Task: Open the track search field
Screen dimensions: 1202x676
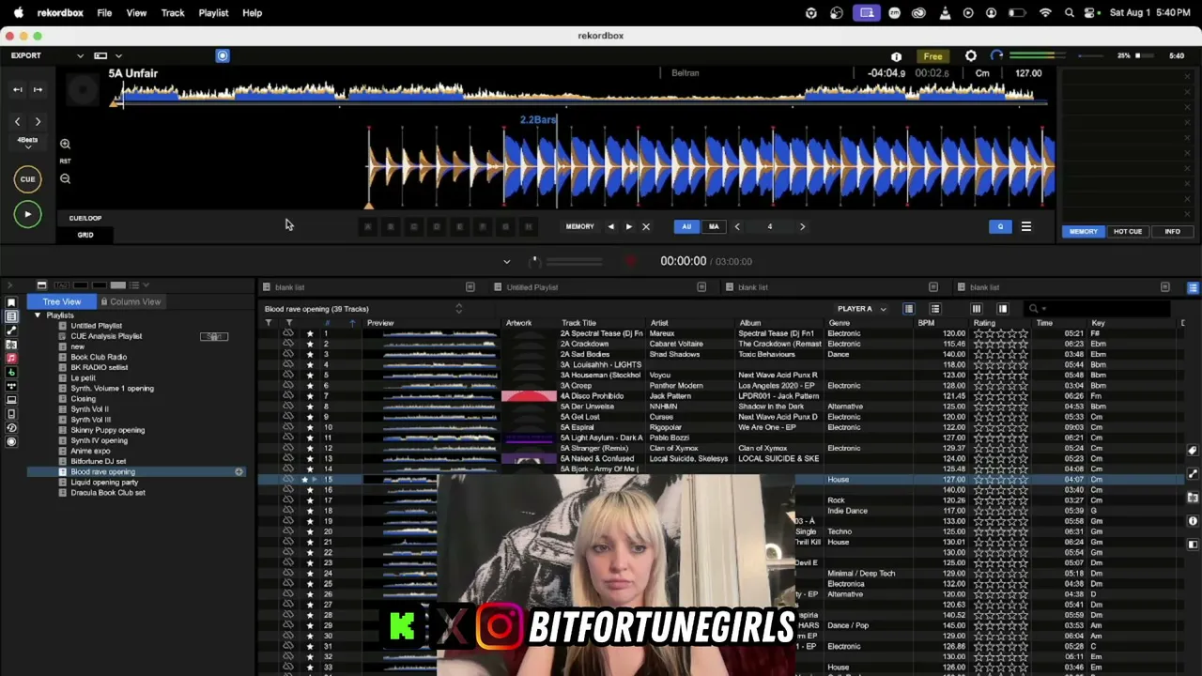Action: (x=1099, y=309)
